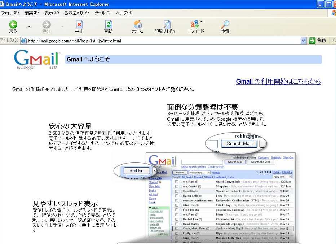
Task: Open the address bar URL dropdown
Action: tap(303, 41)
